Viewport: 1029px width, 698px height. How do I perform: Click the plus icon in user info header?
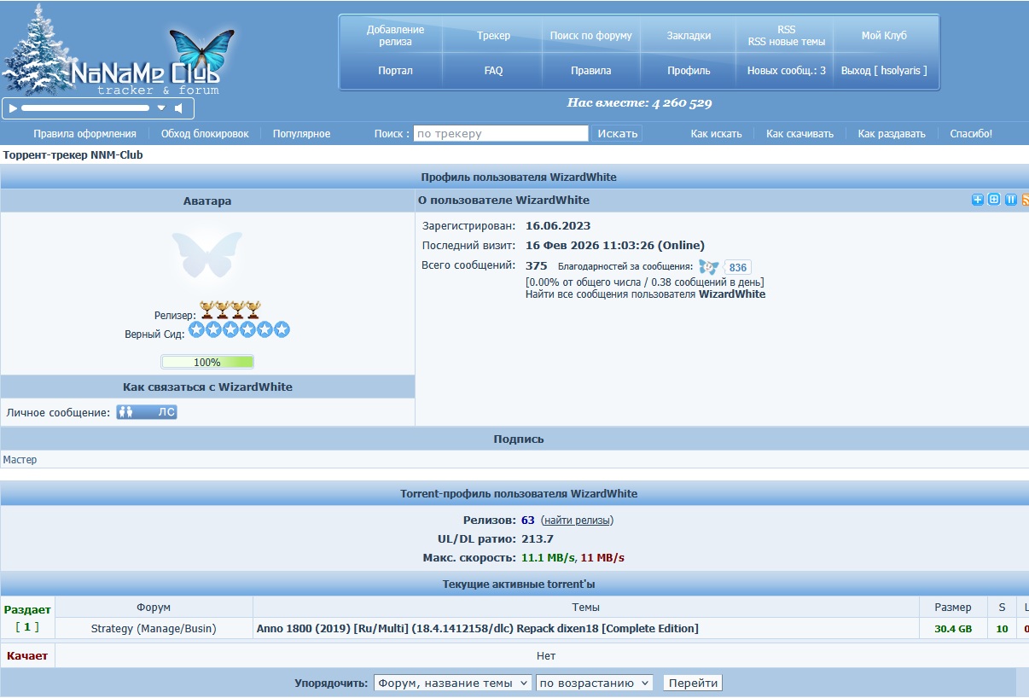click(978, 200)
